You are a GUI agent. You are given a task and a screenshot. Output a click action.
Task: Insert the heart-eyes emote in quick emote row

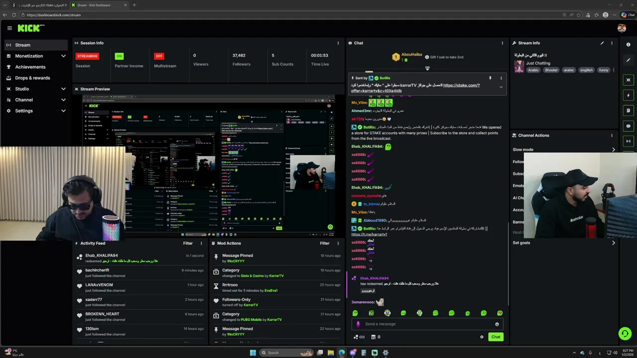coord(500,313)
